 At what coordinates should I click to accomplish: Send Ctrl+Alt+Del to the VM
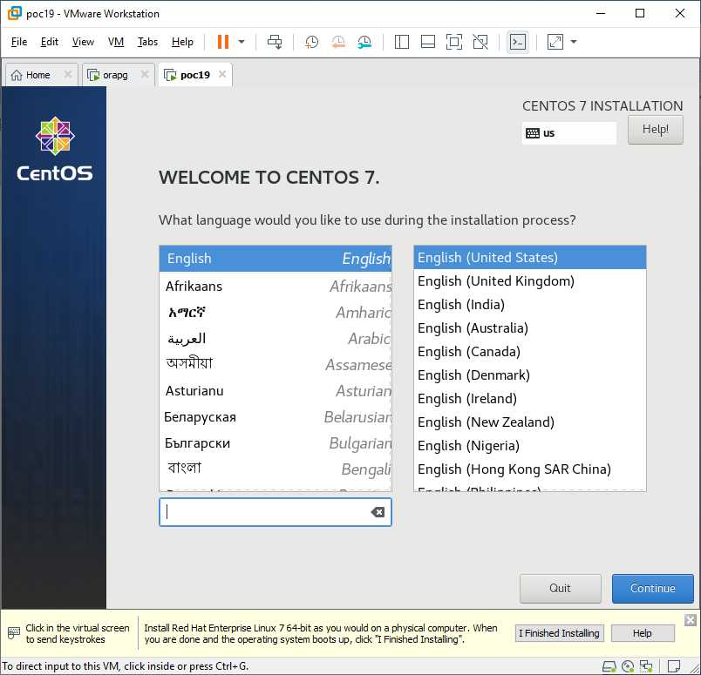(275, 42)
